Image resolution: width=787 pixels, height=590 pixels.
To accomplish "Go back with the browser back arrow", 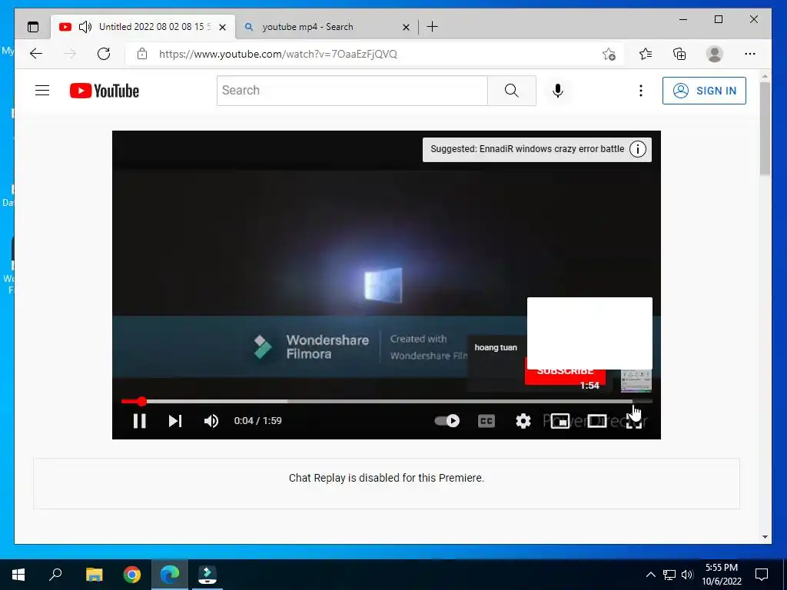I will point(35,54).
